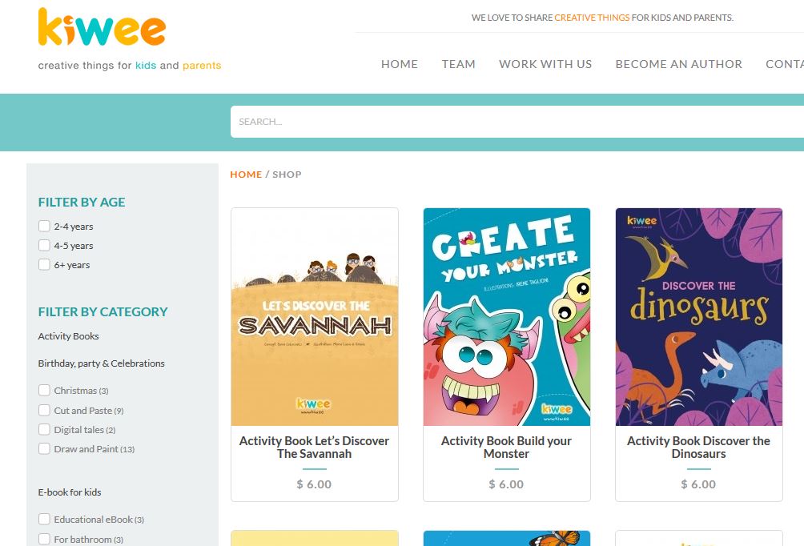Open WORK WITH US in the navigation
The image size is (804, 546).
[545, 64]
